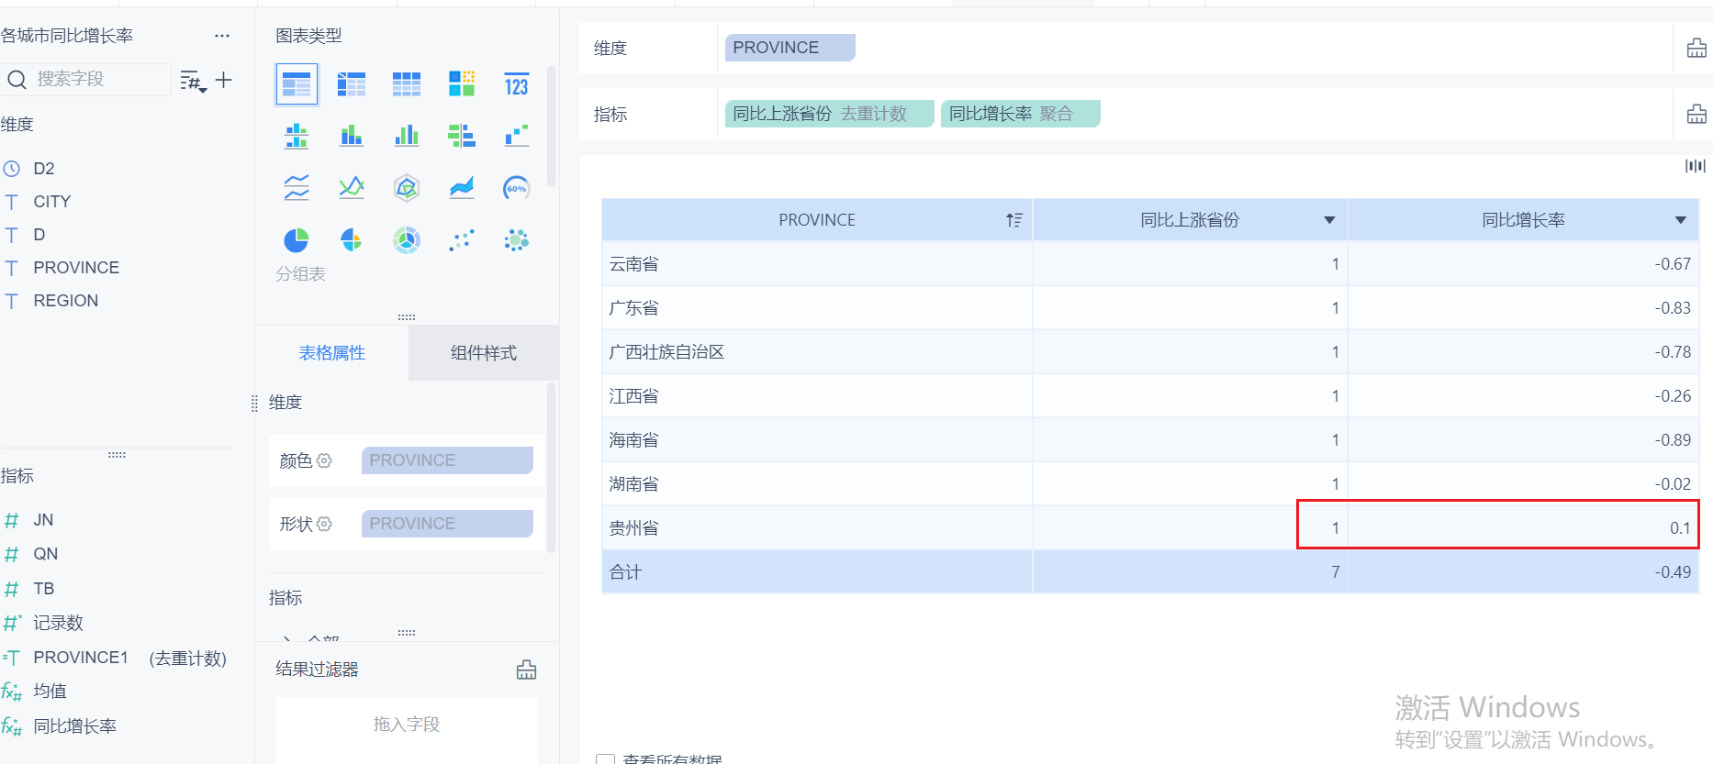Click the 合计 total row label

pyautogui.click(x=625, y=572)
